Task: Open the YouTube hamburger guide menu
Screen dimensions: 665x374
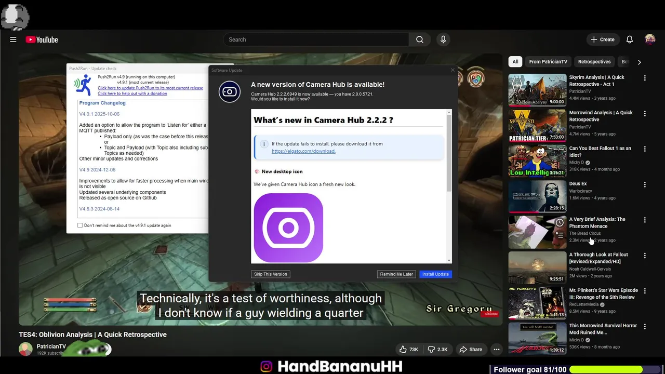Action: 13,39
